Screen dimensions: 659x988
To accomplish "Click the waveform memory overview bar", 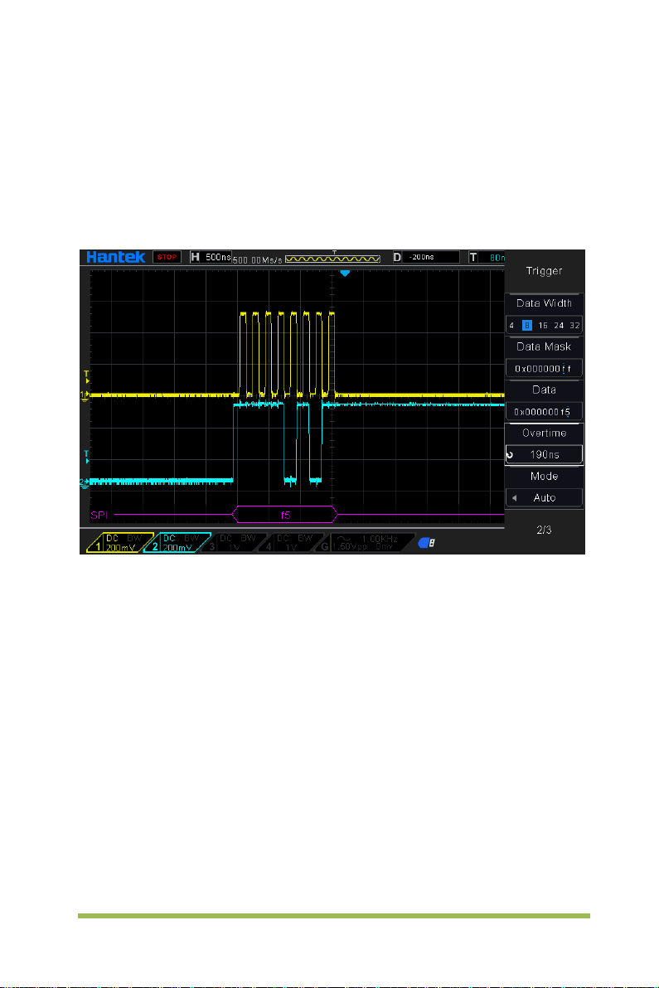I will pyautogui.click(x=332, y=259).
